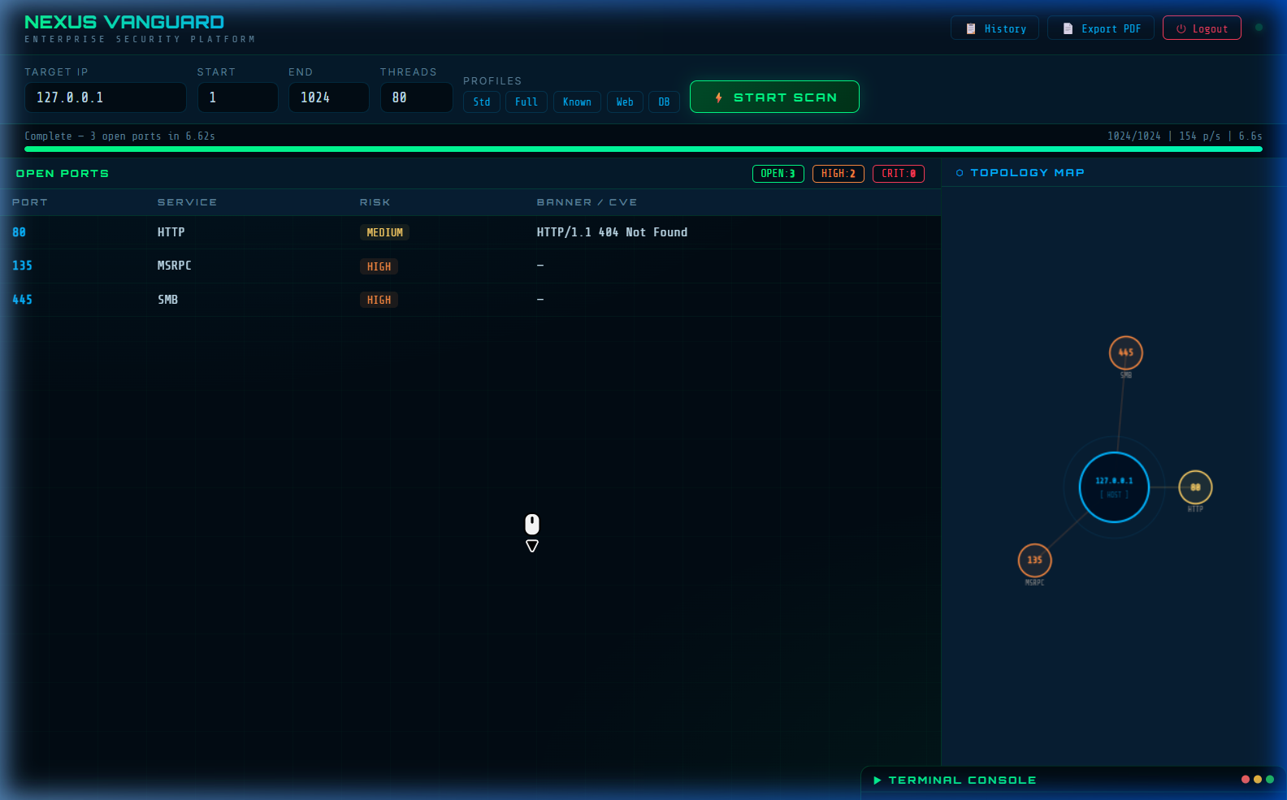Screen dimensions: 1287x800
Task: Click port 135 in the table
Action: click(23, 266)
